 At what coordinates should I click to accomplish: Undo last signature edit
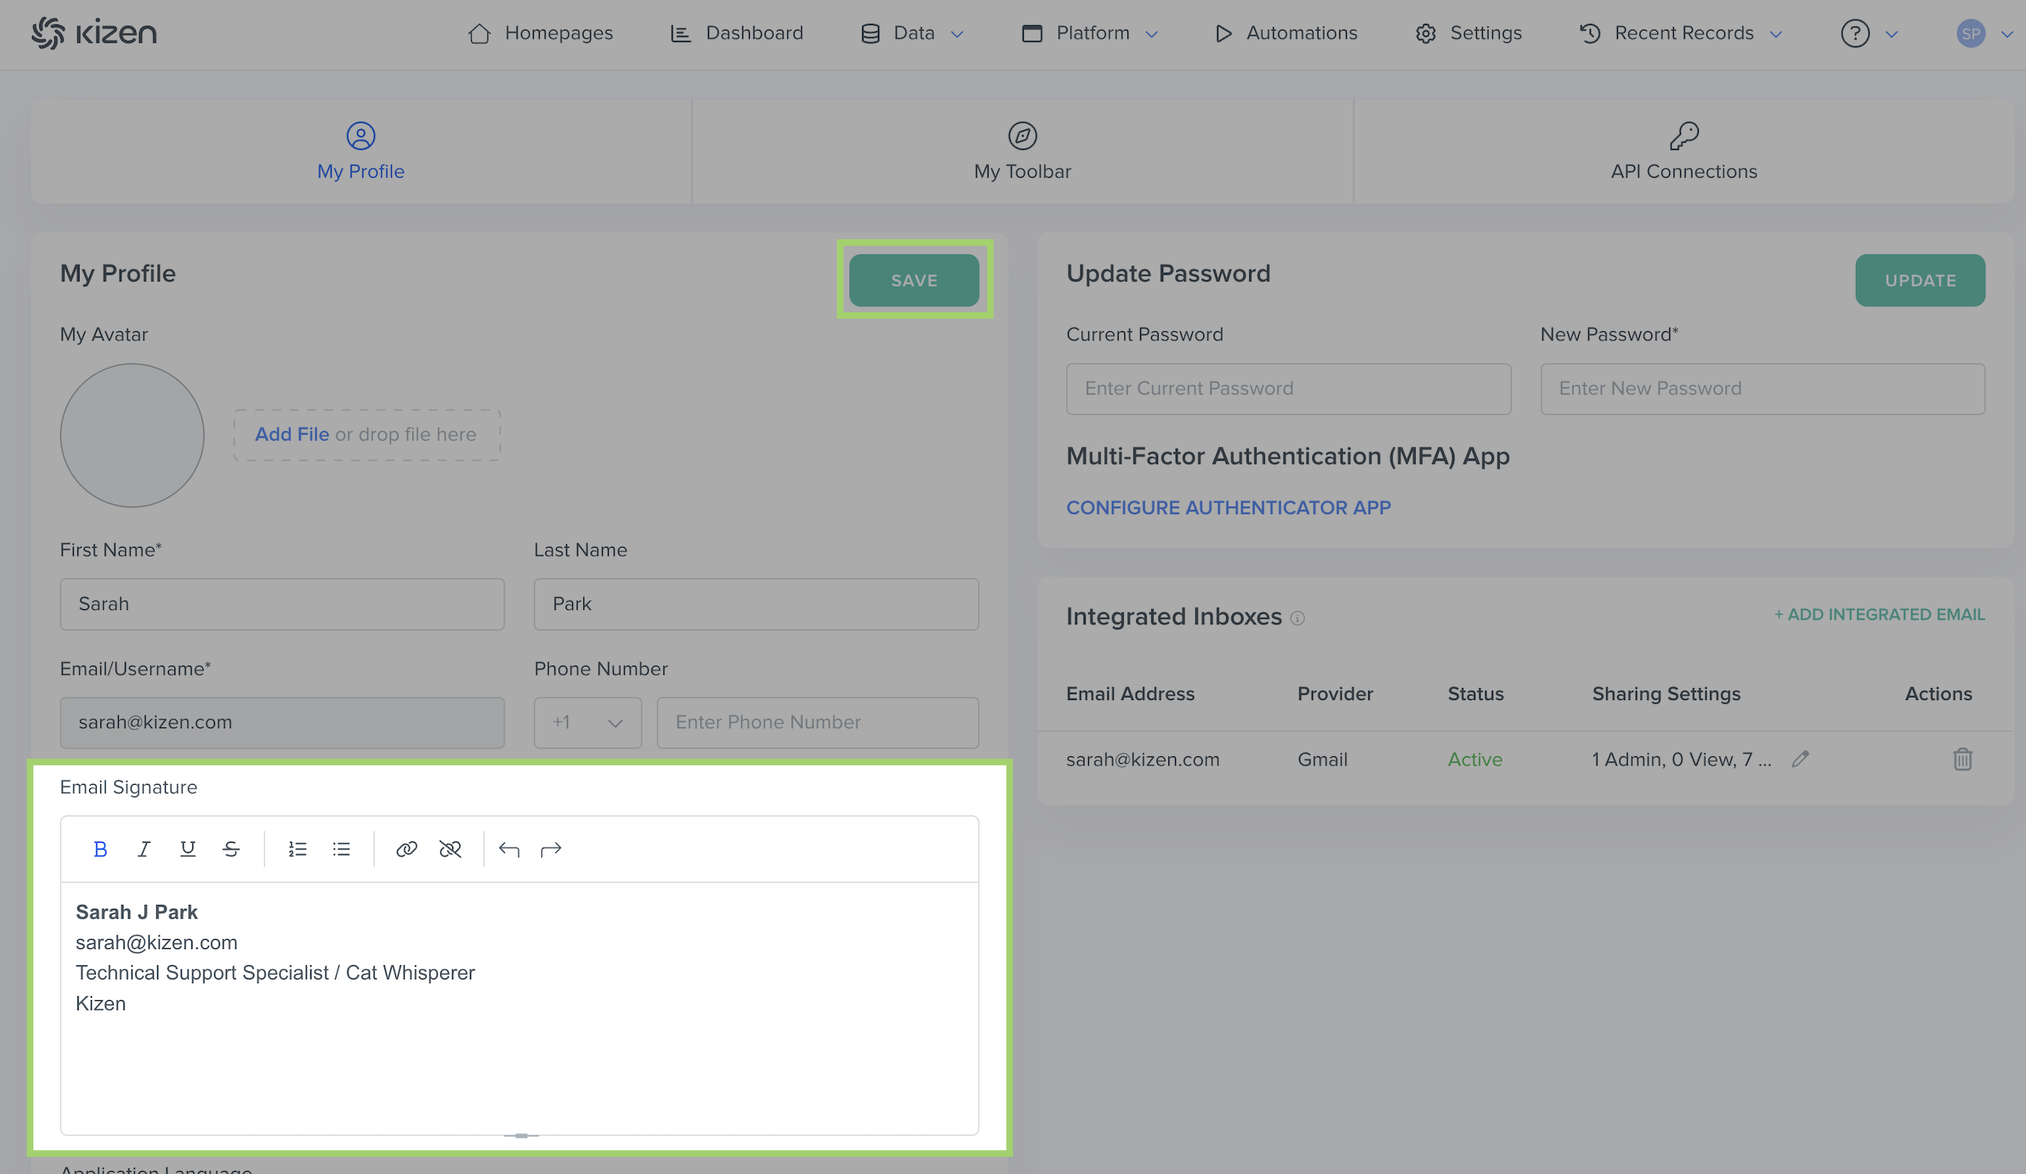(509, 849)
